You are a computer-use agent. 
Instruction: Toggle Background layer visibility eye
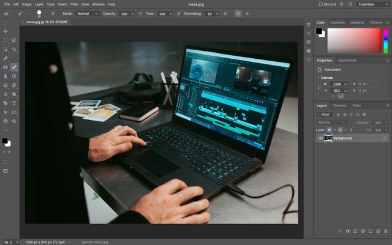point(321,138)
